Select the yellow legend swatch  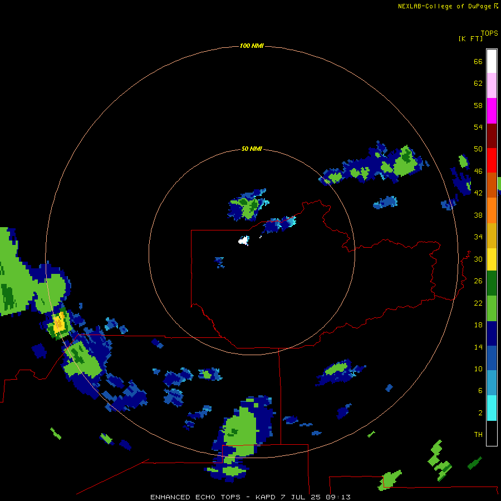coord(492,259)
